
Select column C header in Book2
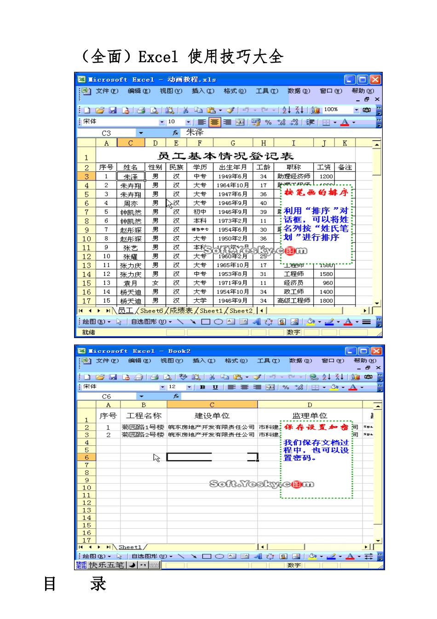(x=212, y=405)
